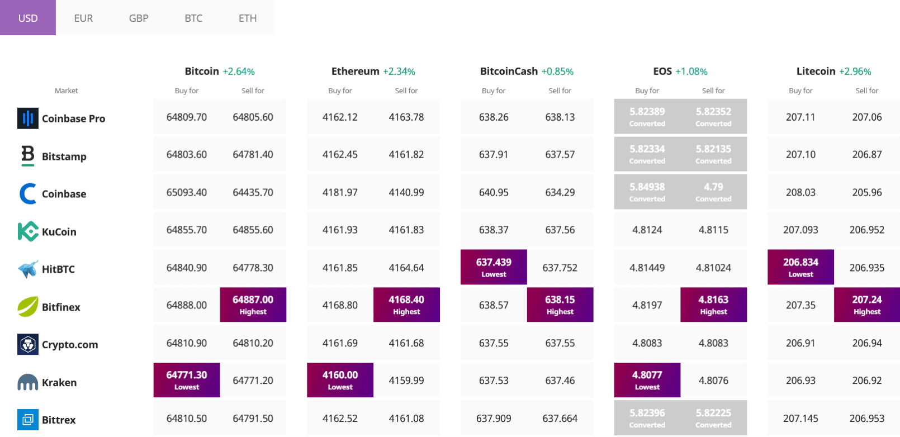
Task: Click the HitBTC logo icon
Action: click(28, 269)
